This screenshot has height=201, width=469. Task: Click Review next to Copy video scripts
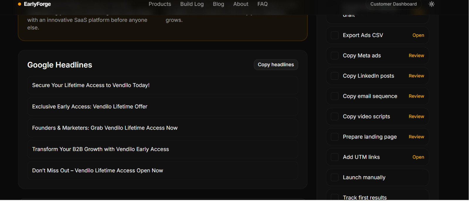(x=416, y=117)
